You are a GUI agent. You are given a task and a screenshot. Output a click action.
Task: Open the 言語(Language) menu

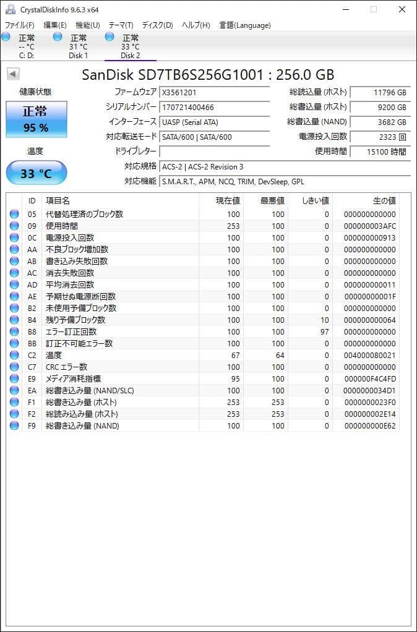[245, 25]
